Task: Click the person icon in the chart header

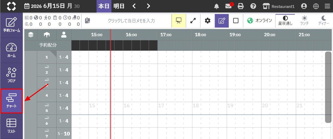Action: (x=64, y=35)
